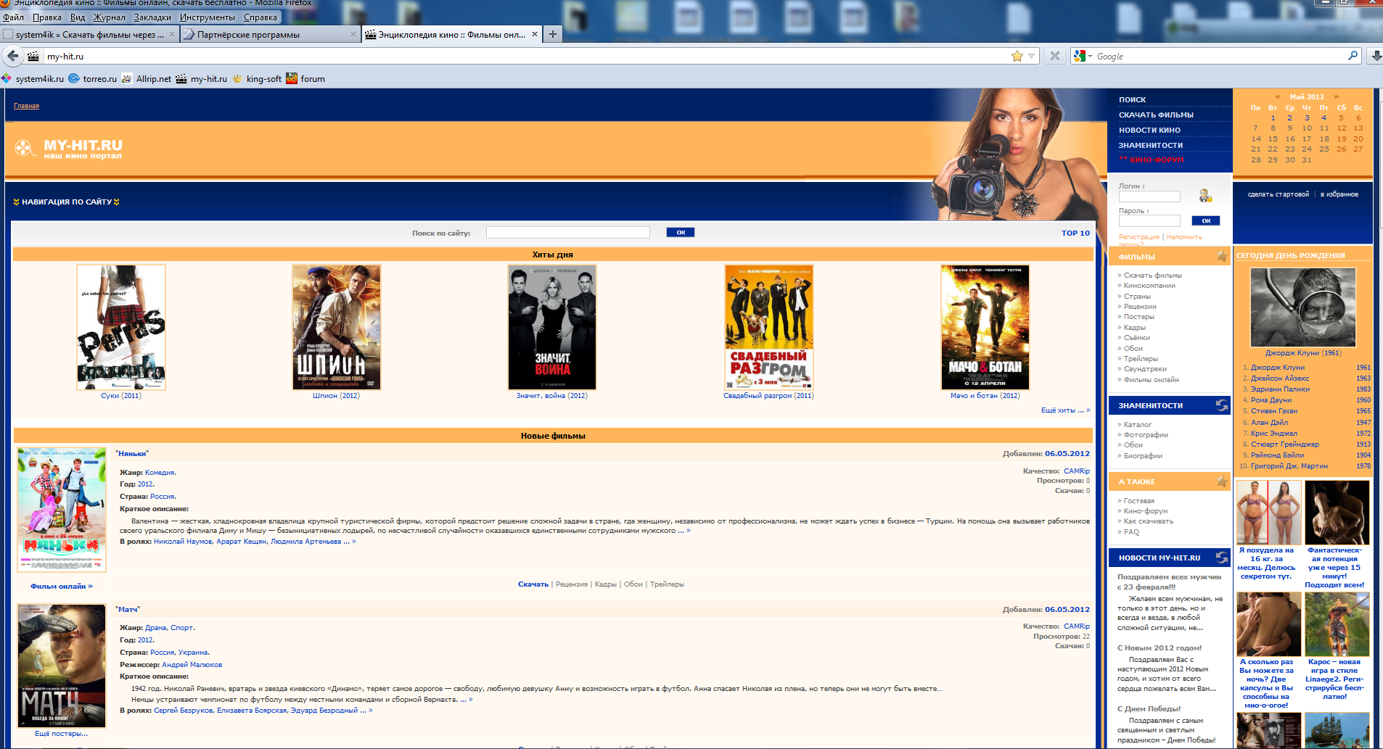Bookmark page with the star icon
Viewport: 1383px width, 749px height.
1017,56
